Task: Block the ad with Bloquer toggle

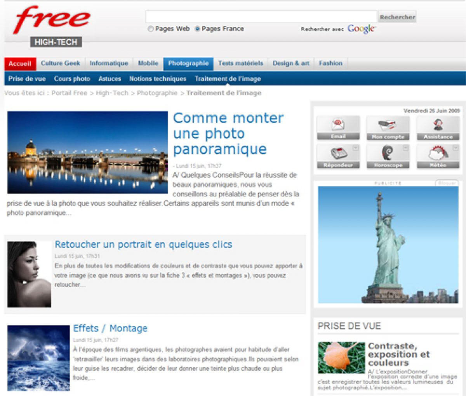Action: point(447,183)
